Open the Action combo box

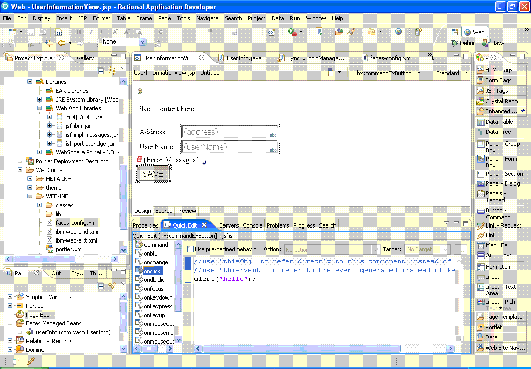[332, 249]
